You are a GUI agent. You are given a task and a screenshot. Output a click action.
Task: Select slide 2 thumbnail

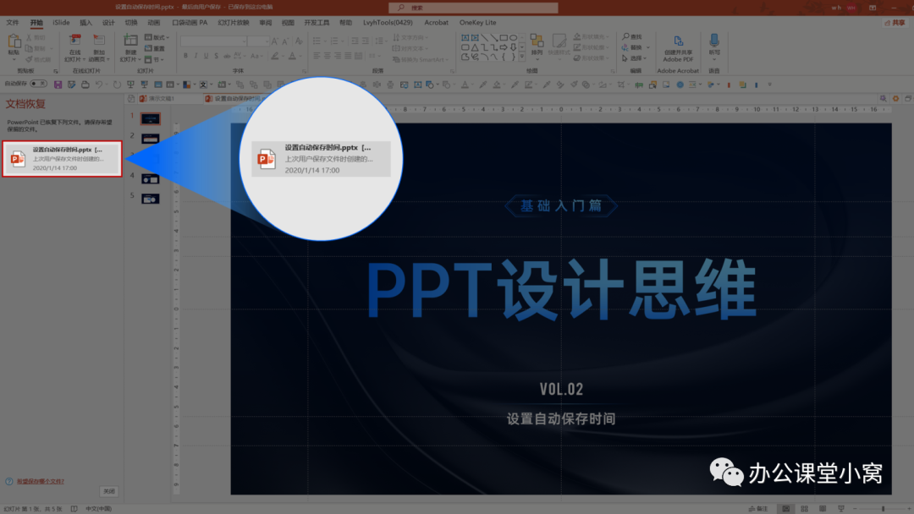(151, 139)
